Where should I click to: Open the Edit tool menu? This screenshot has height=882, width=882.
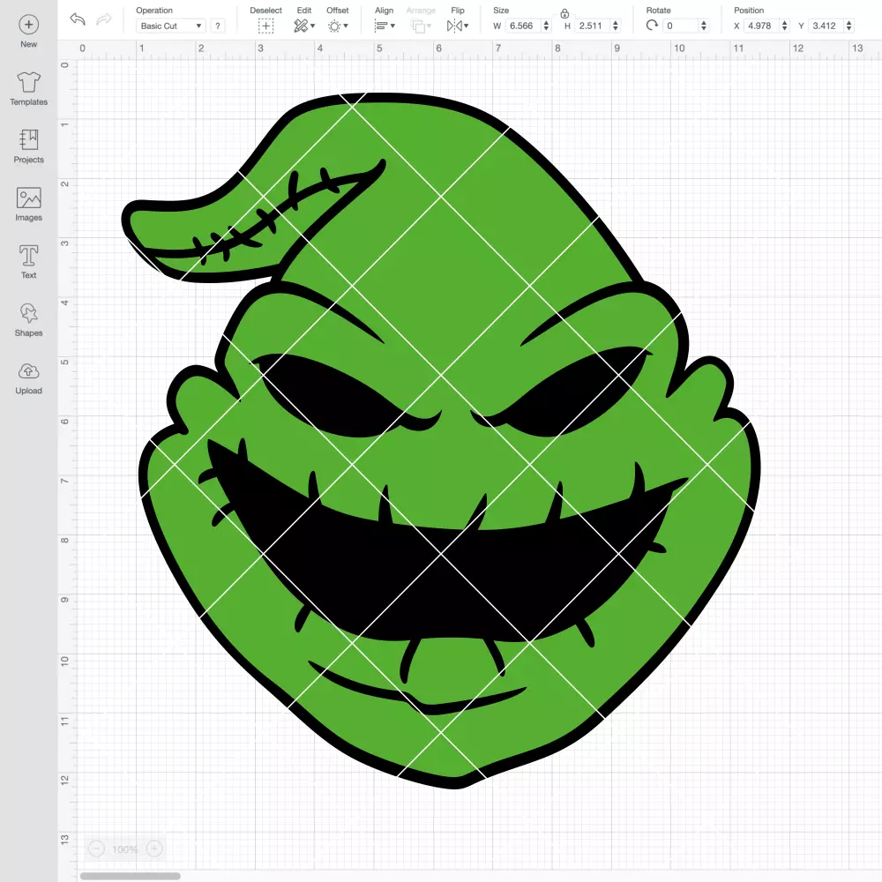point(304,26)
